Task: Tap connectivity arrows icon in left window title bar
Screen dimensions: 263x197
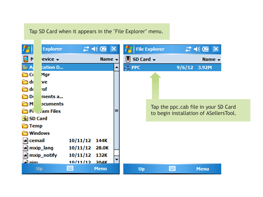Action: tap(86, 49)
